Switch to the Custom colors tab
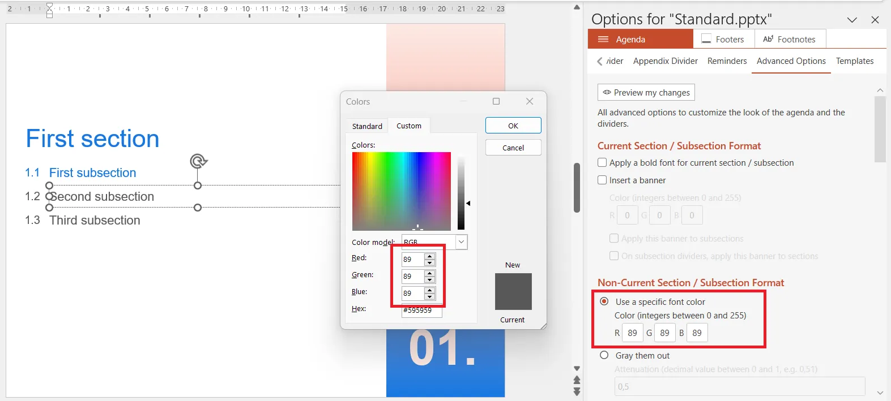The height and width of the screenshot is (401, 891). pyautogui.click(x=409, y=126)
